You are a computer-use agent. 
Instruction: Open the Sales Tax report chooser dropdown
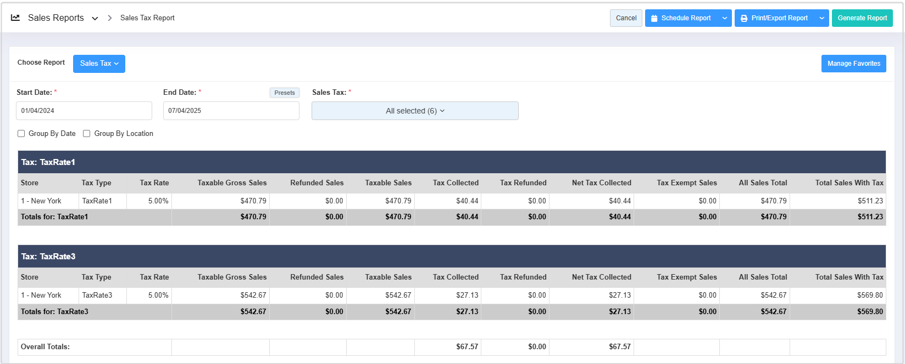click(99, 64)
